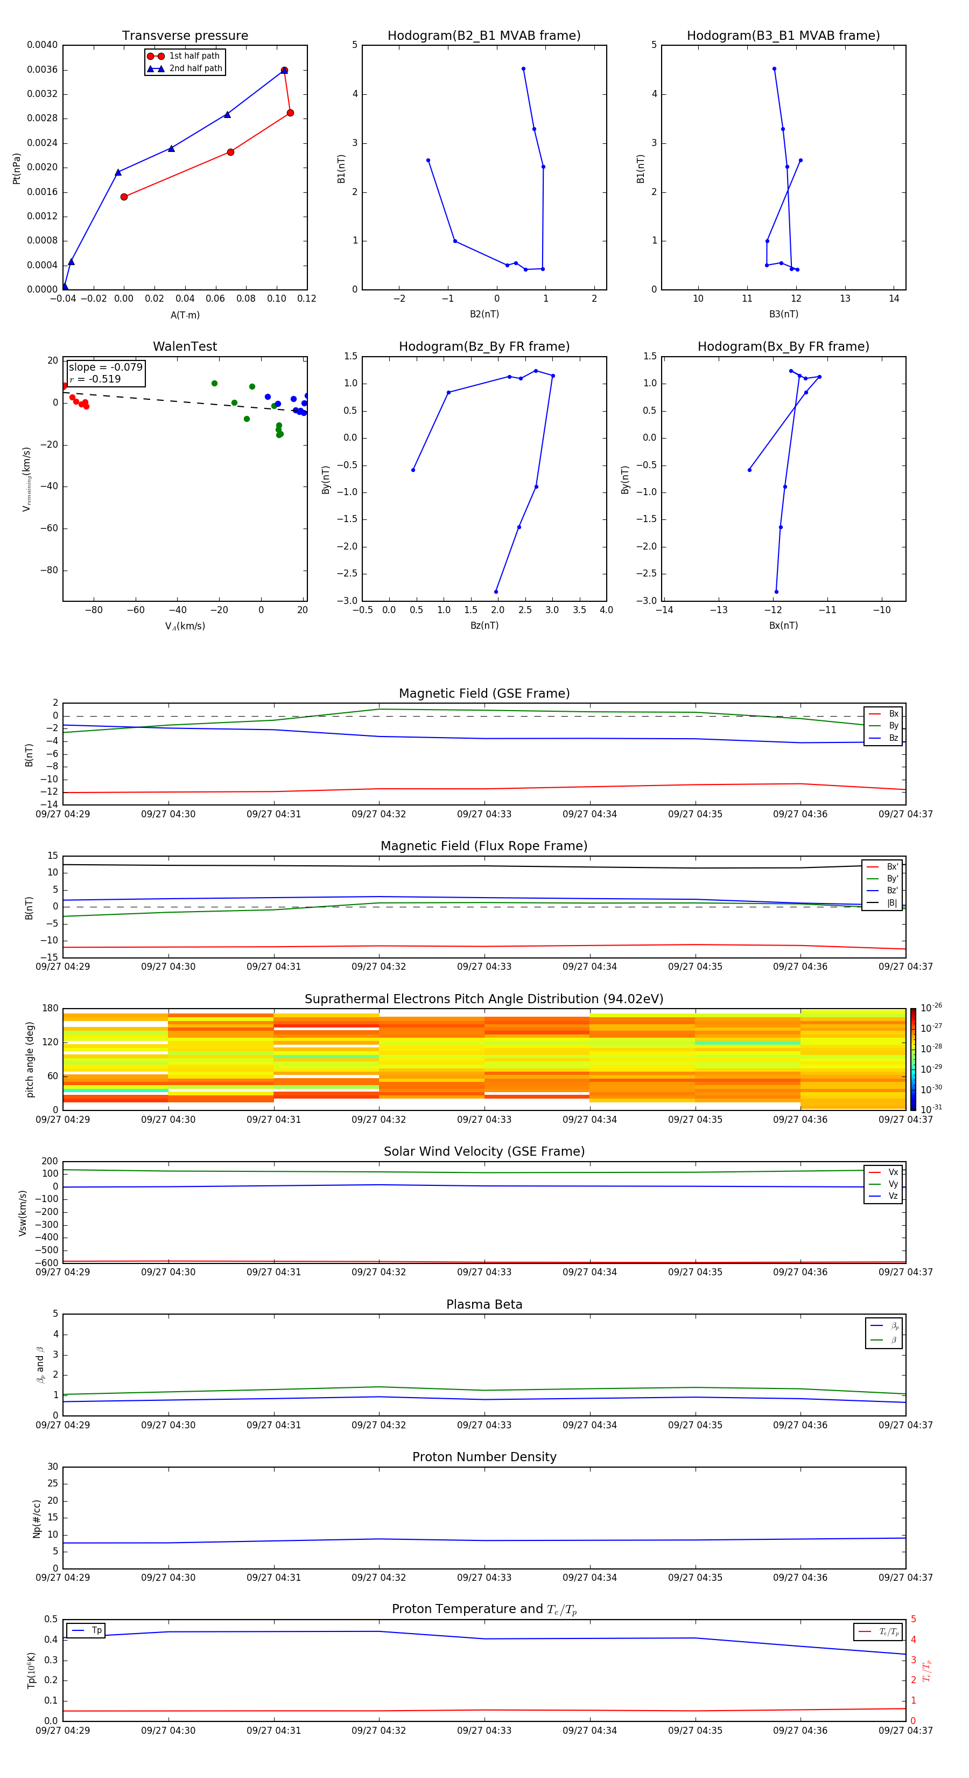Click the "WalenTest" plot title
The width and height of the screenshot is (969, 1778).
(185, 346)
